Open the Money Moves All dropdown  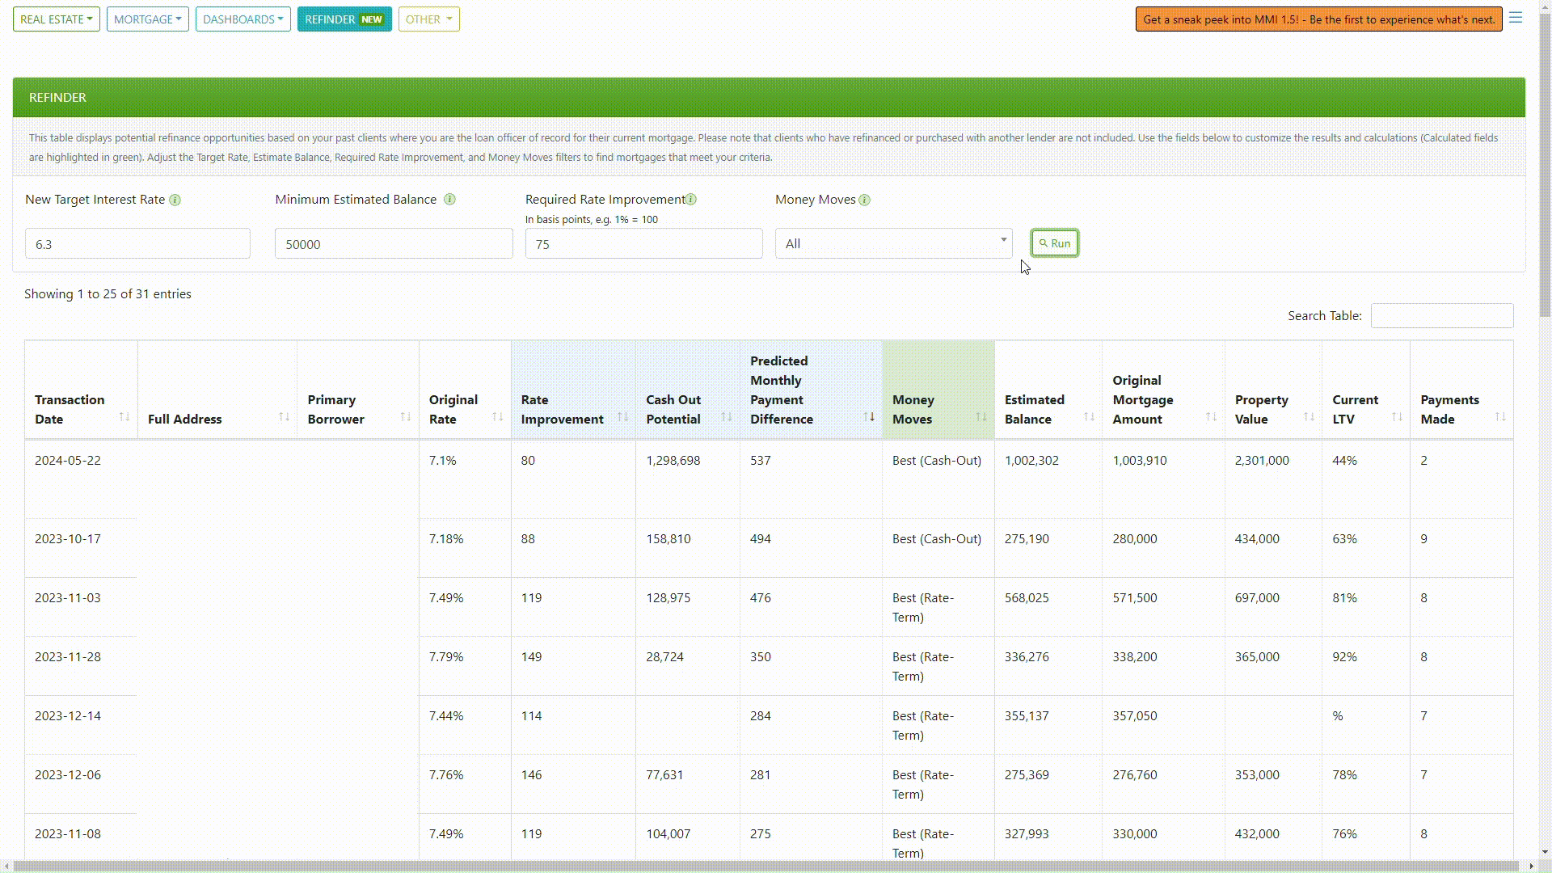[893, 243]
